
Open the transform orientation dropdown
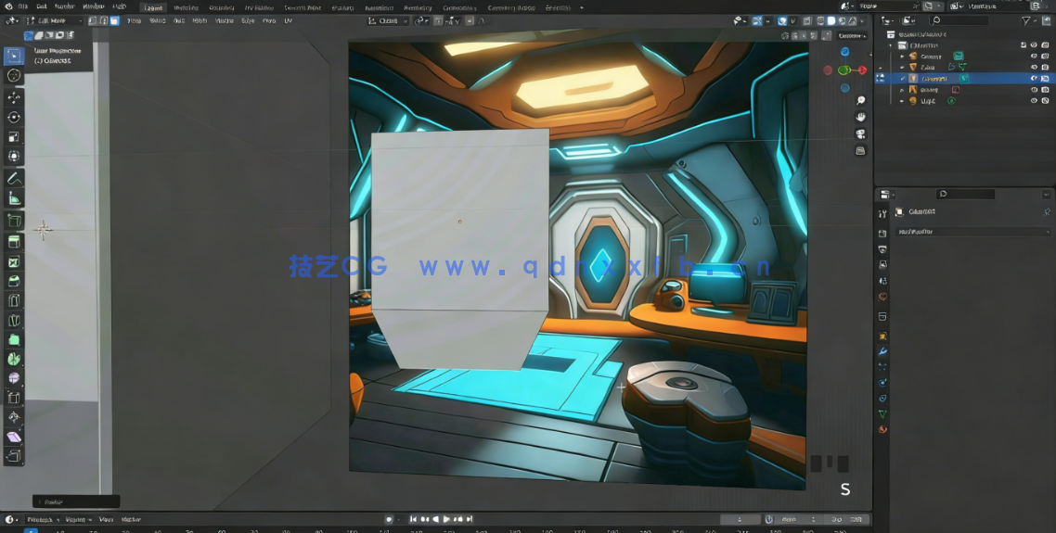[389, 21]
